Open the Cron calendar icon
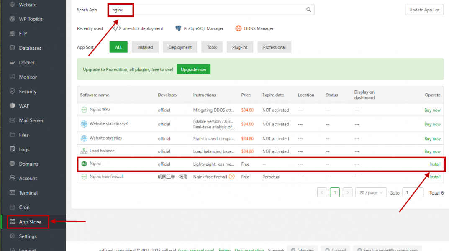Image resolution: width=449 pixels, height=251 pixels. click(x=12, y=207)
